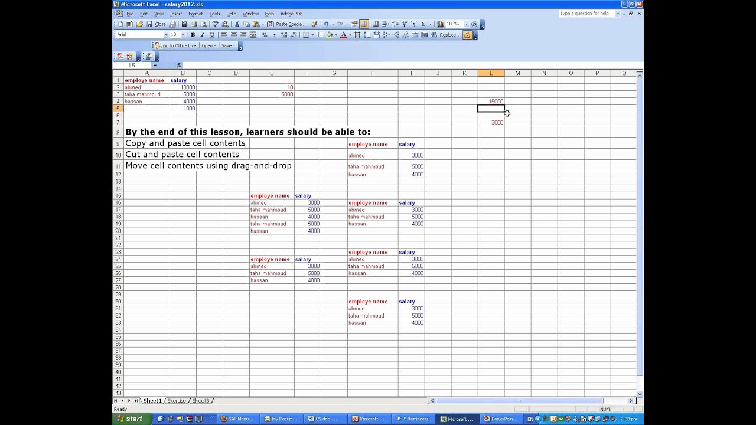The width and height of the screenshot is (756, 425).
Task: Open the font size dropdown
Action: [183, 35]
